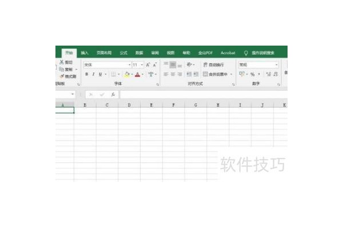Viewport: 343px width, 228px height.
Task: Apply percent style (%)
Action: 252,75
